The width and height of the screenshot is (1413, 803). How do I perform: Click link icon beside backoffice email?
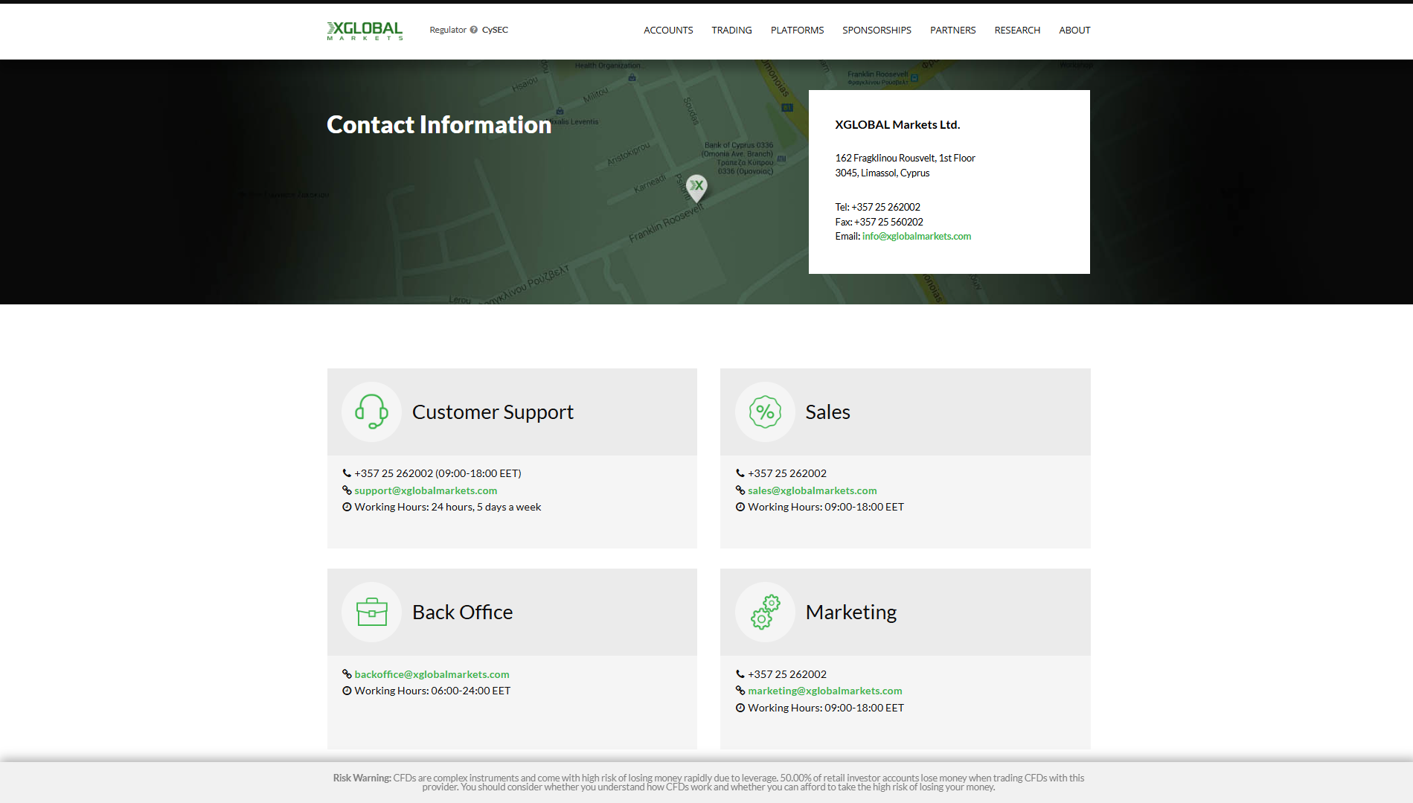tap(347, 674)
